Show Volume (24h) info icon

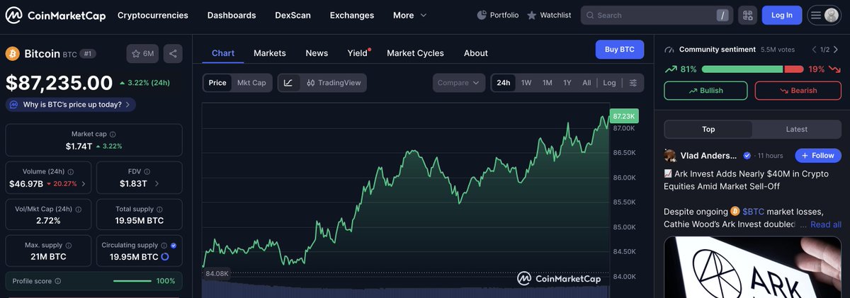tap(70, 171)
